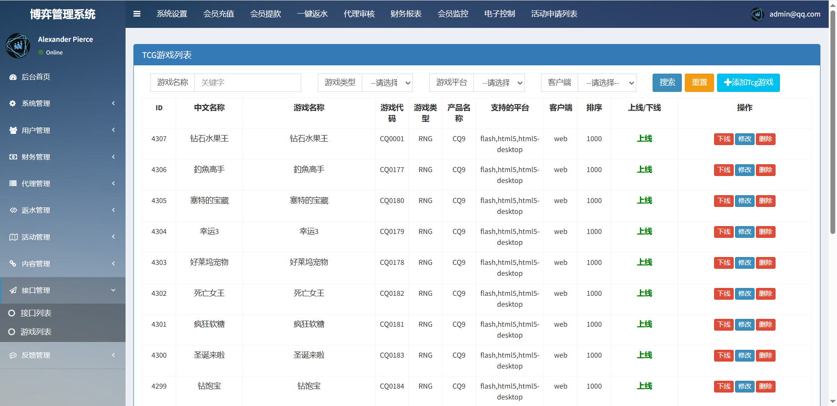Viewport: 837px width, 406px height.
Task: Open 财务报表 in the top menu
Action: click(x=406, y=14)
